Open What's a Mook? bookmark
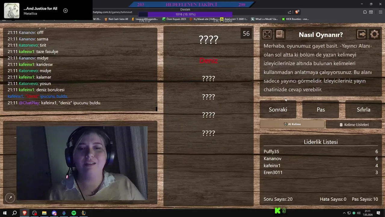The image size is (385, 217). [x=264, y=19]
